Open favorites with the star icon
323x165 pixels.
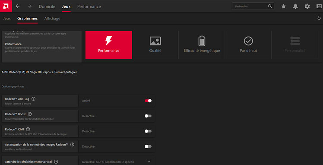pyautogui.click(x=284, y=6)
